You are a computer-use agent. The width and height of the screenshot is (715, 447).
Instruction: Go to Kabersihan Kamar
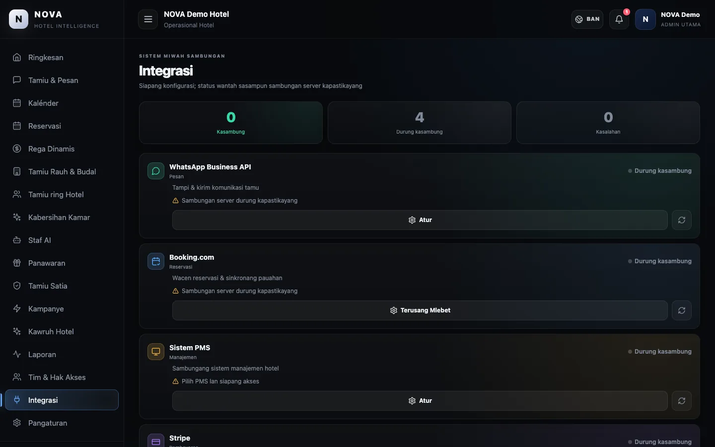point(62,218)
